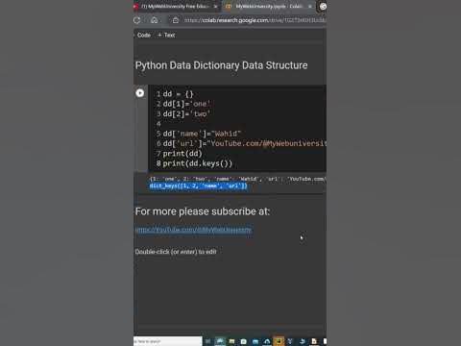
Task: Close the MyWebUniversity Free Education tab
Action: point(215,7)
